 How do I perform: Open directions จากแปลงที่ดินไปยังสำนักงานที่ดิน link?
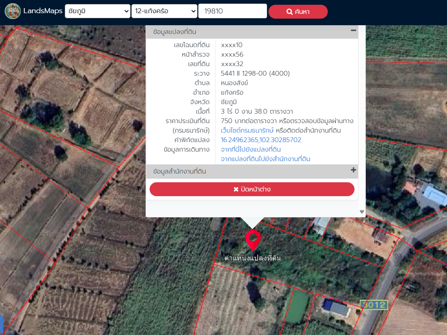266,159
